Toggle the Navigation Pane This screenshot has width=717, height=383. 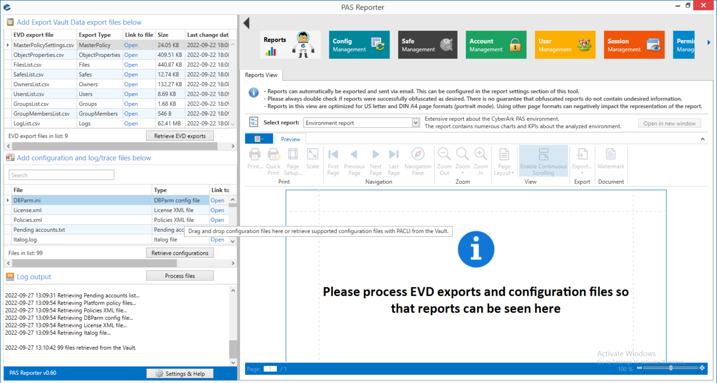pyautogui.click(x=418, y=161)
